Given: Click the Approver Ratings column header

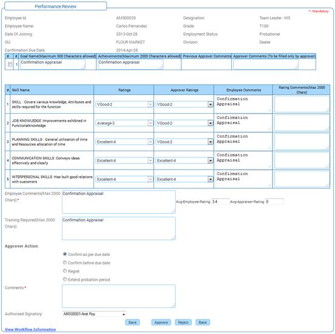Looking at the screenshot, I should pos(184,90).
